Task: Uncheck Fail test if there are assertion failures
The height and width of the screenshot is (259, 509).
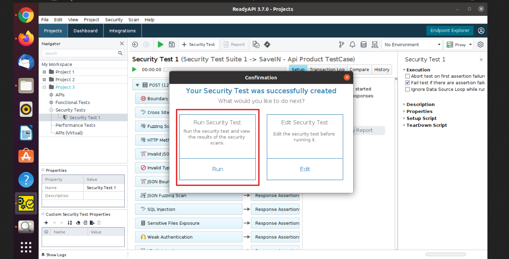Action: [408, 83]
